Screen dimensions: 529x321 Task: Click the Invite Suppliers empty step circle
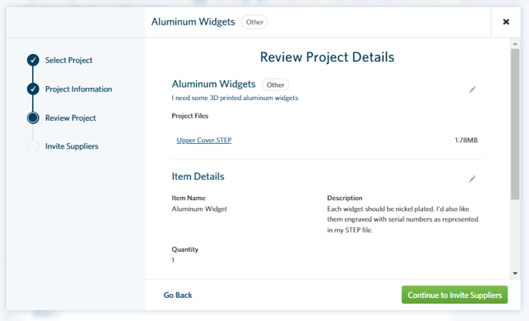coord(33,146)
